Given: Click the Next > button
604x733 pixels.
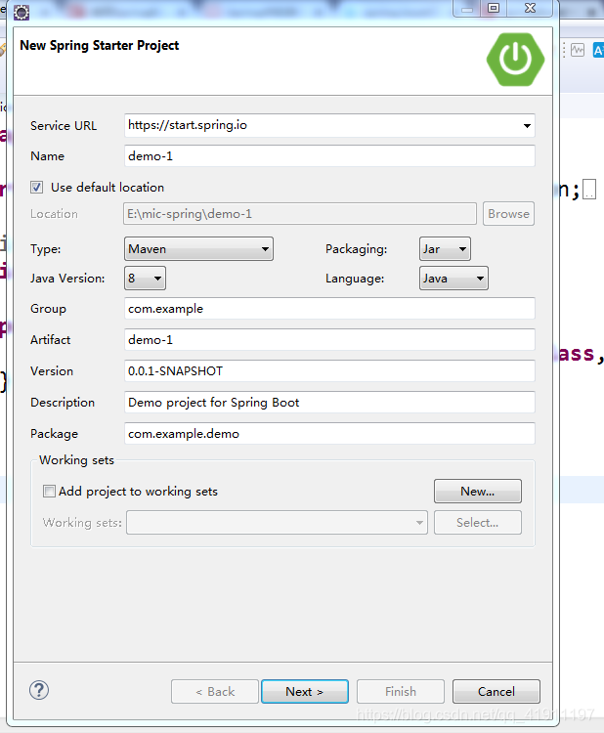Looking at the screenshot, I should pos(305,691).
